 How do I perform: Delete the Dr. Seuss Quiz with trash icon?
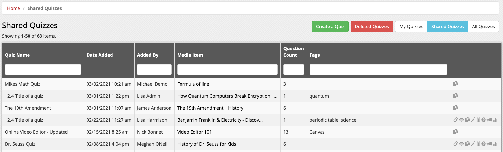[x=478, y=144]
